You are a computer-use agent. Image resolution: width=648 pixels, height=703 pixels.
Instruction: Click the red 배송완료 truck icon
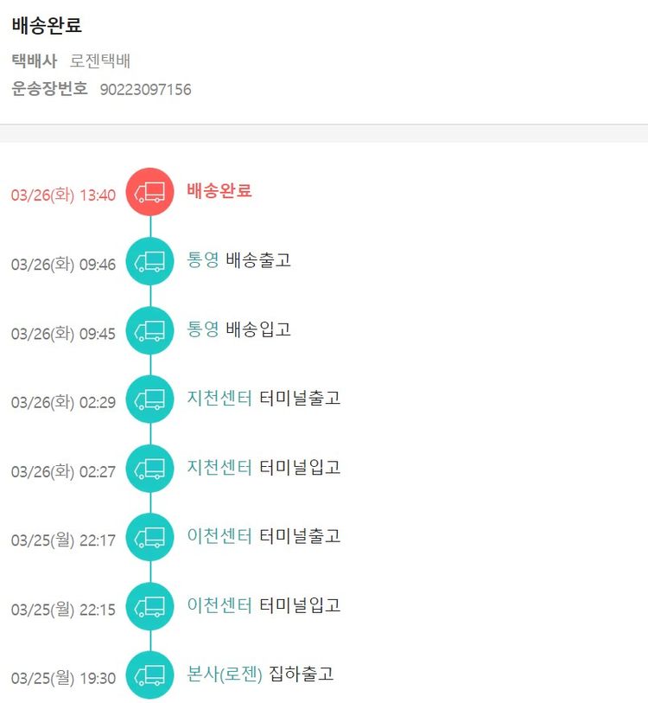[x=150, y=191]
